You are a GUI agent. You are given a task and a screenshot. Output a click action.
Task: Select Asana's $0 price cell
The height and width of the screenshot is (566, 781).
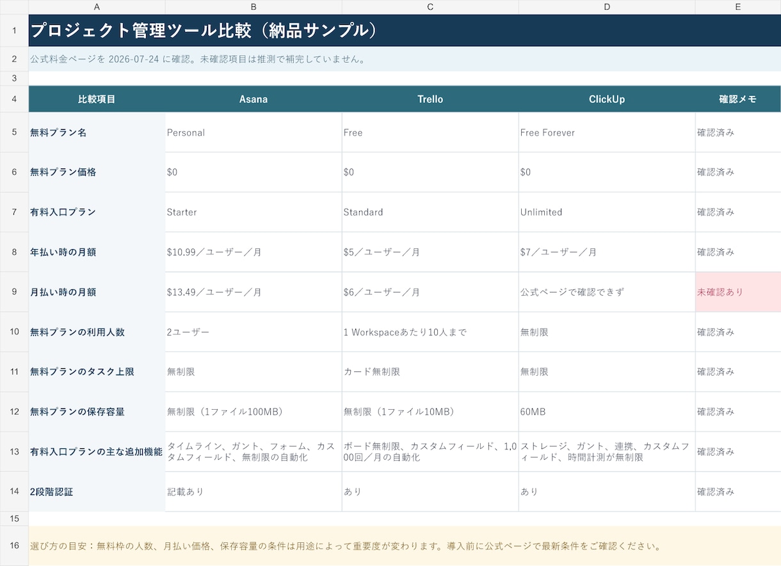[x=254, y=172]
